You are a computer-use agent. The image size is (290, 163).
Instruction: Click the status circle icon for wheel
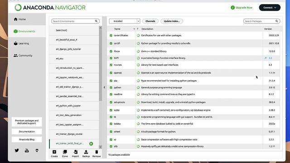coord(138,132)
